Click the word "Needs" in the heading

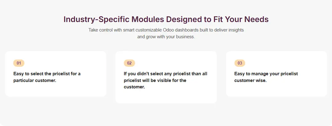[x=256, y=19]
